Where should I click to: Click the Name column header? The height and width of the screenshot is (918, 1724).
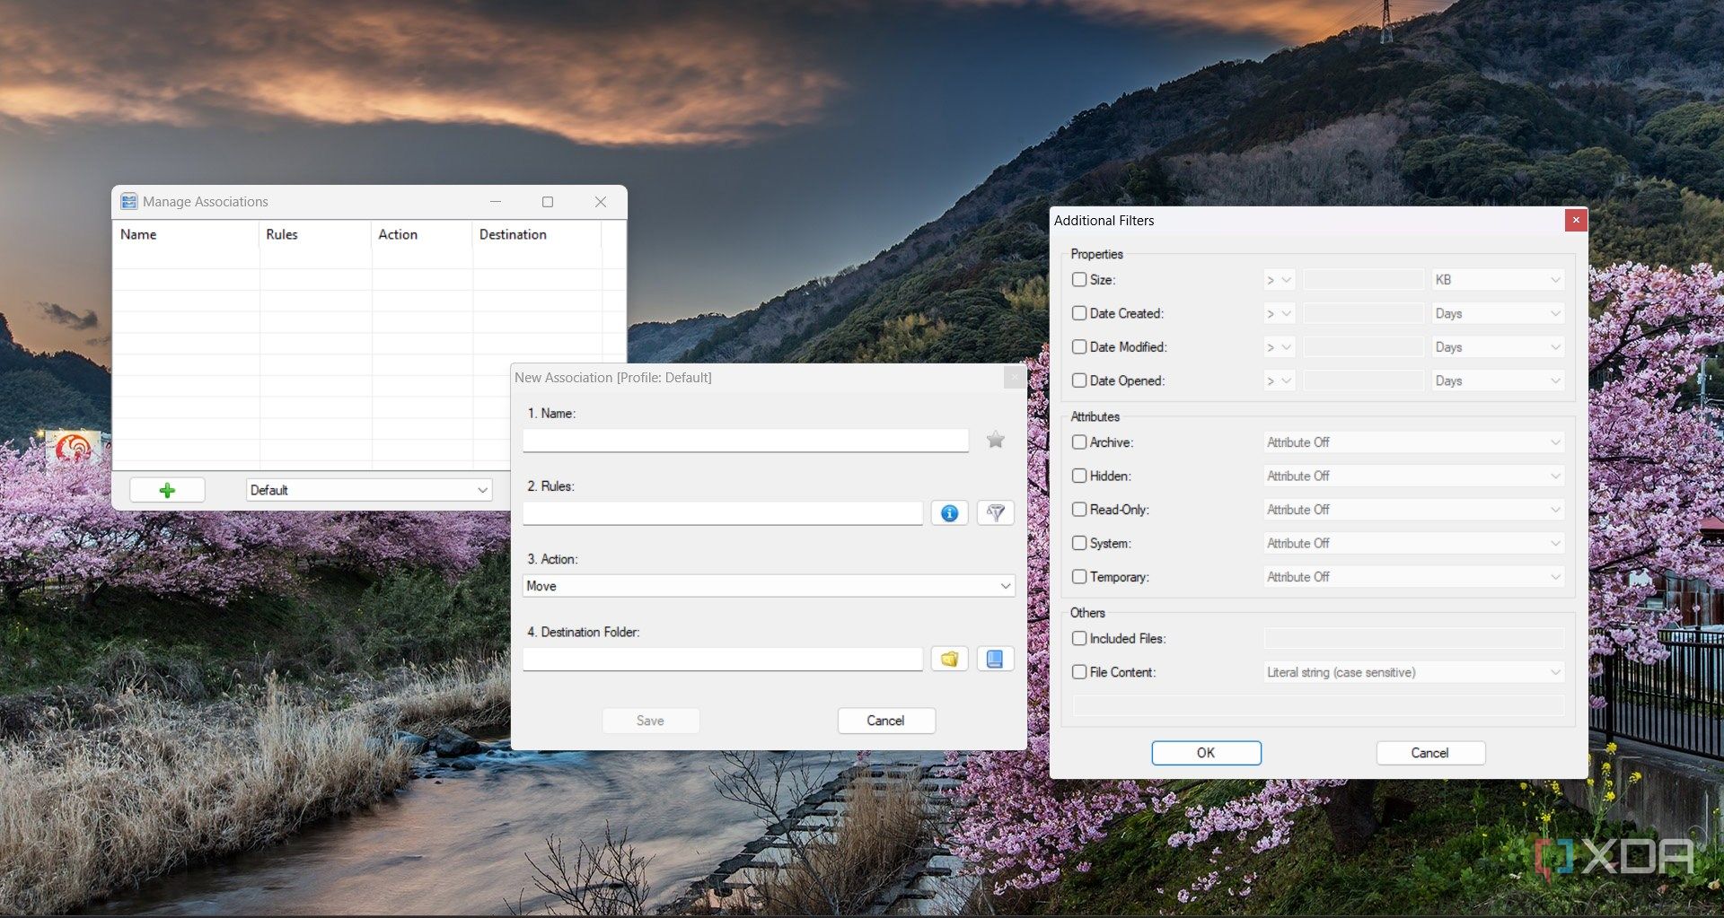tap(186, 234)
